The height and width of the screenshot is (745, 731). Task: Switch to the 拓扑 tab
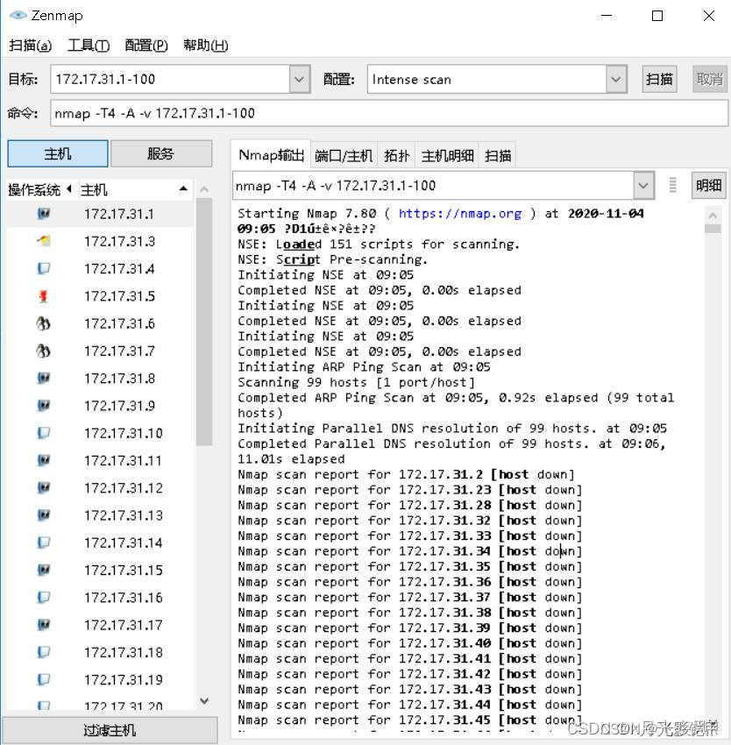tap(396, 155)
